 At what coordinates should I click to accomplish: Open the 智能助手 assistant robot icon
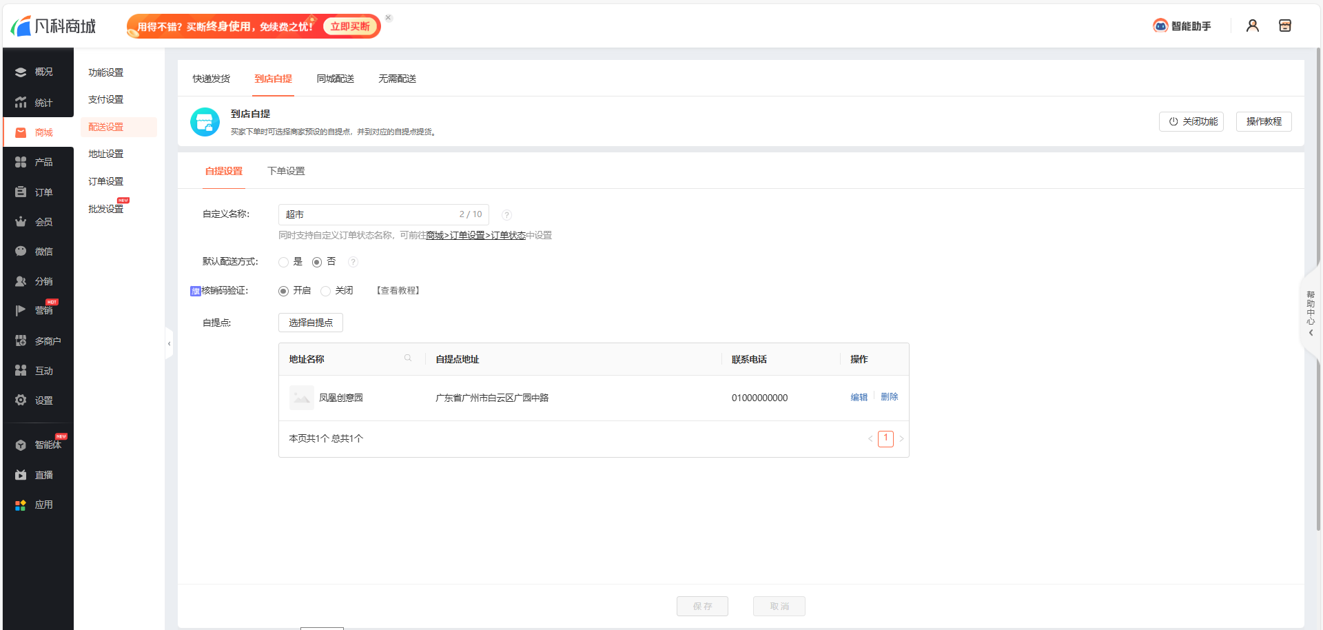tap(1160, 26)
